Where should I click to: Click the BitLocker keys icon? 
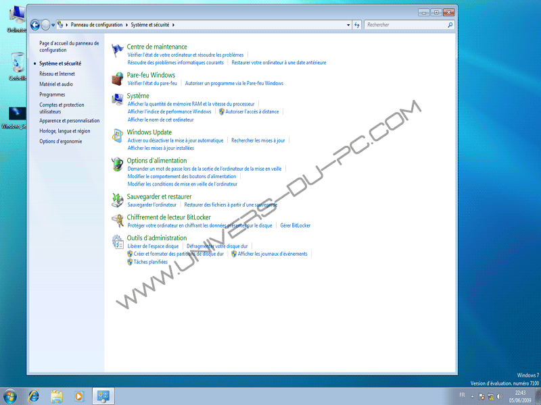point(117,221)
